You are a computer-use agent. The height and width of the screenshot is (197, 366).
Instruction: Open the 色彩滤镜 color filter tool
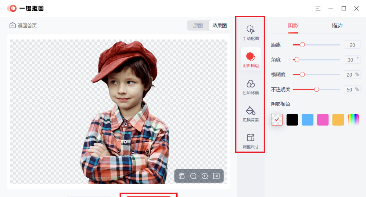click(x=251, y=87)
